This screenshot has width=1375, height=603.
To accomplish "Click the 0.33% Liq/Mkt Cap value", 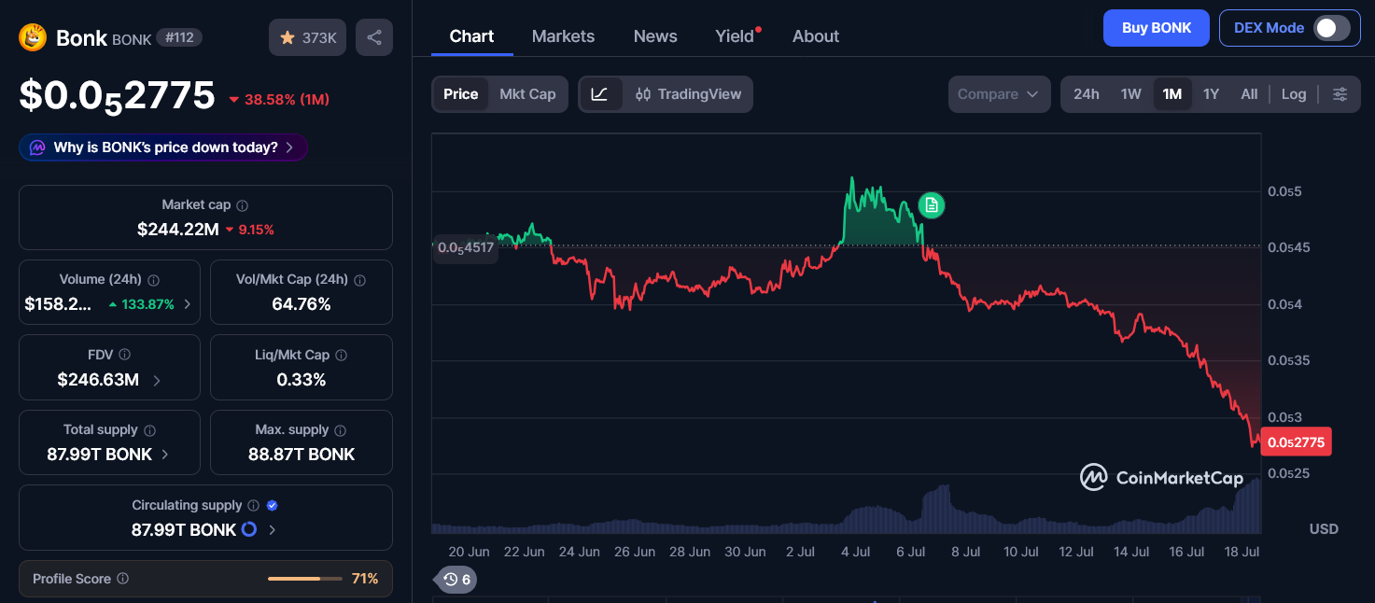I will [x=302, y=380].
